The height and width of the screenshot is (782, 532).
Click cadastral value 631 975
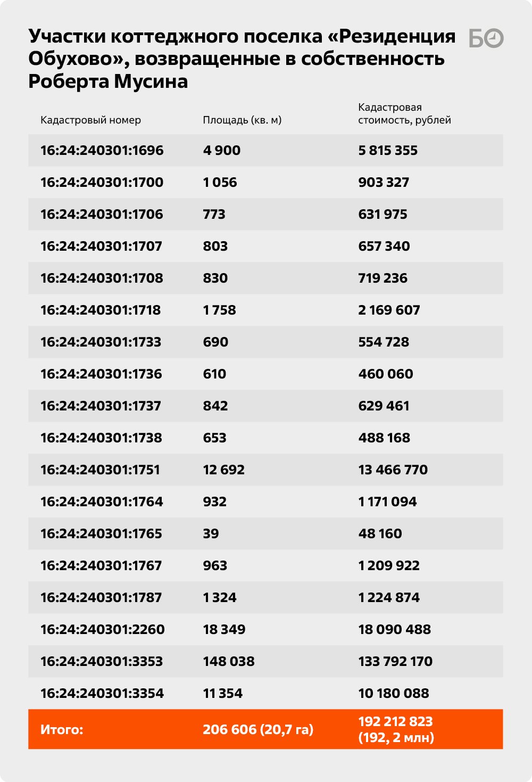[383, 215]
